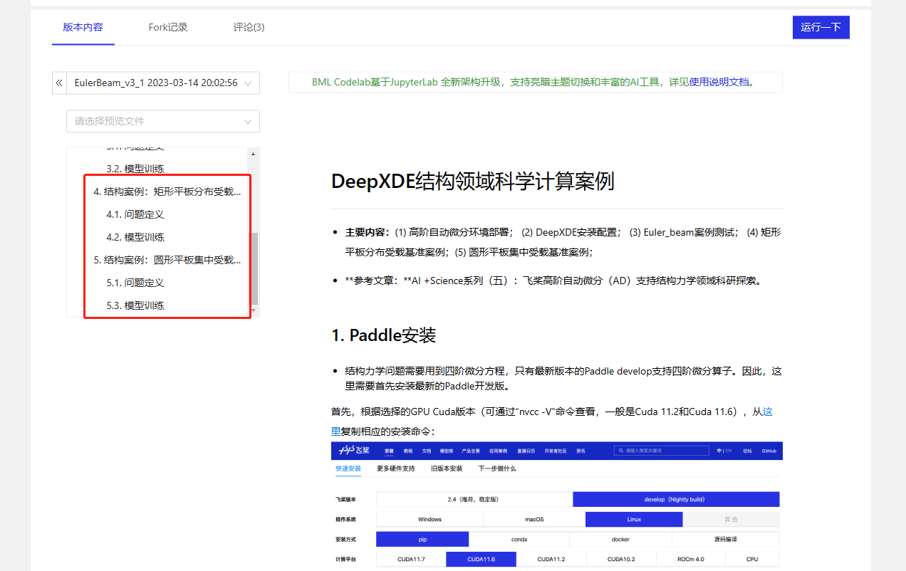Switch compute platform to CUDA11.7
The width and height of the screenshot is (906, 571).
(410, 559)
